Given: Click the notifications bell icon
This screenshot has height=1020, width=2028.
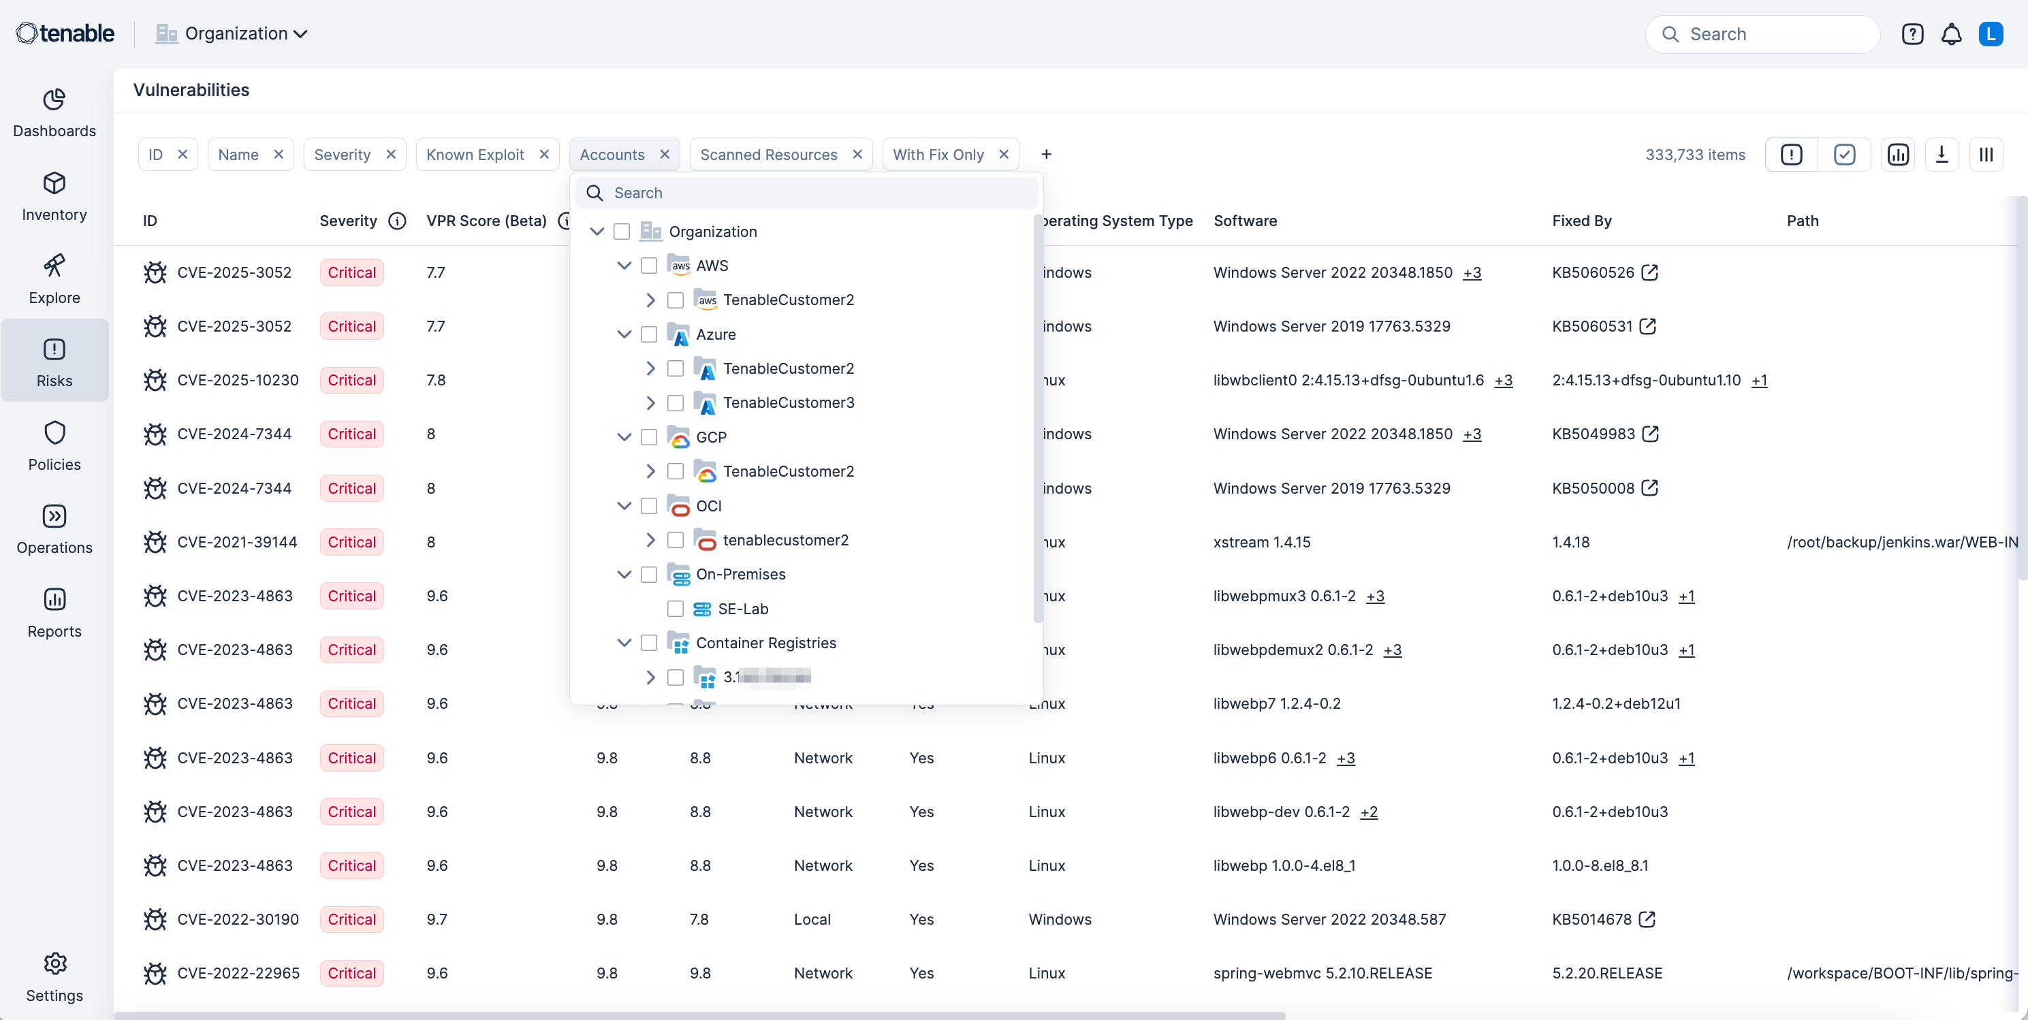Looking at the screenshot, I should point(1951,34).
